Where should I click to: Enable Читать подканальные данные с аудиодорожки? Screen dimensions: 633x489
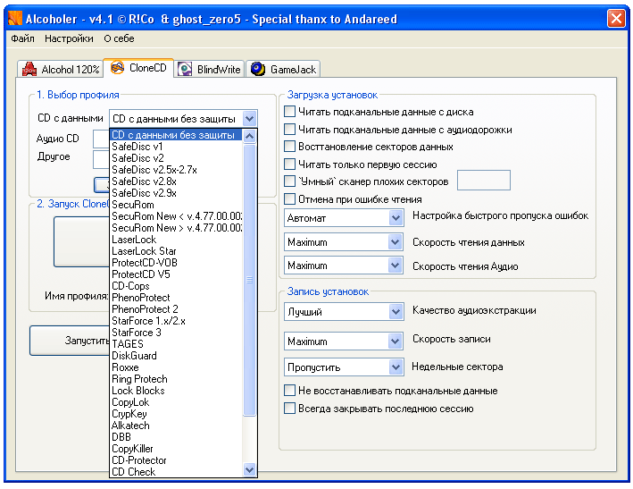(289, 130)
